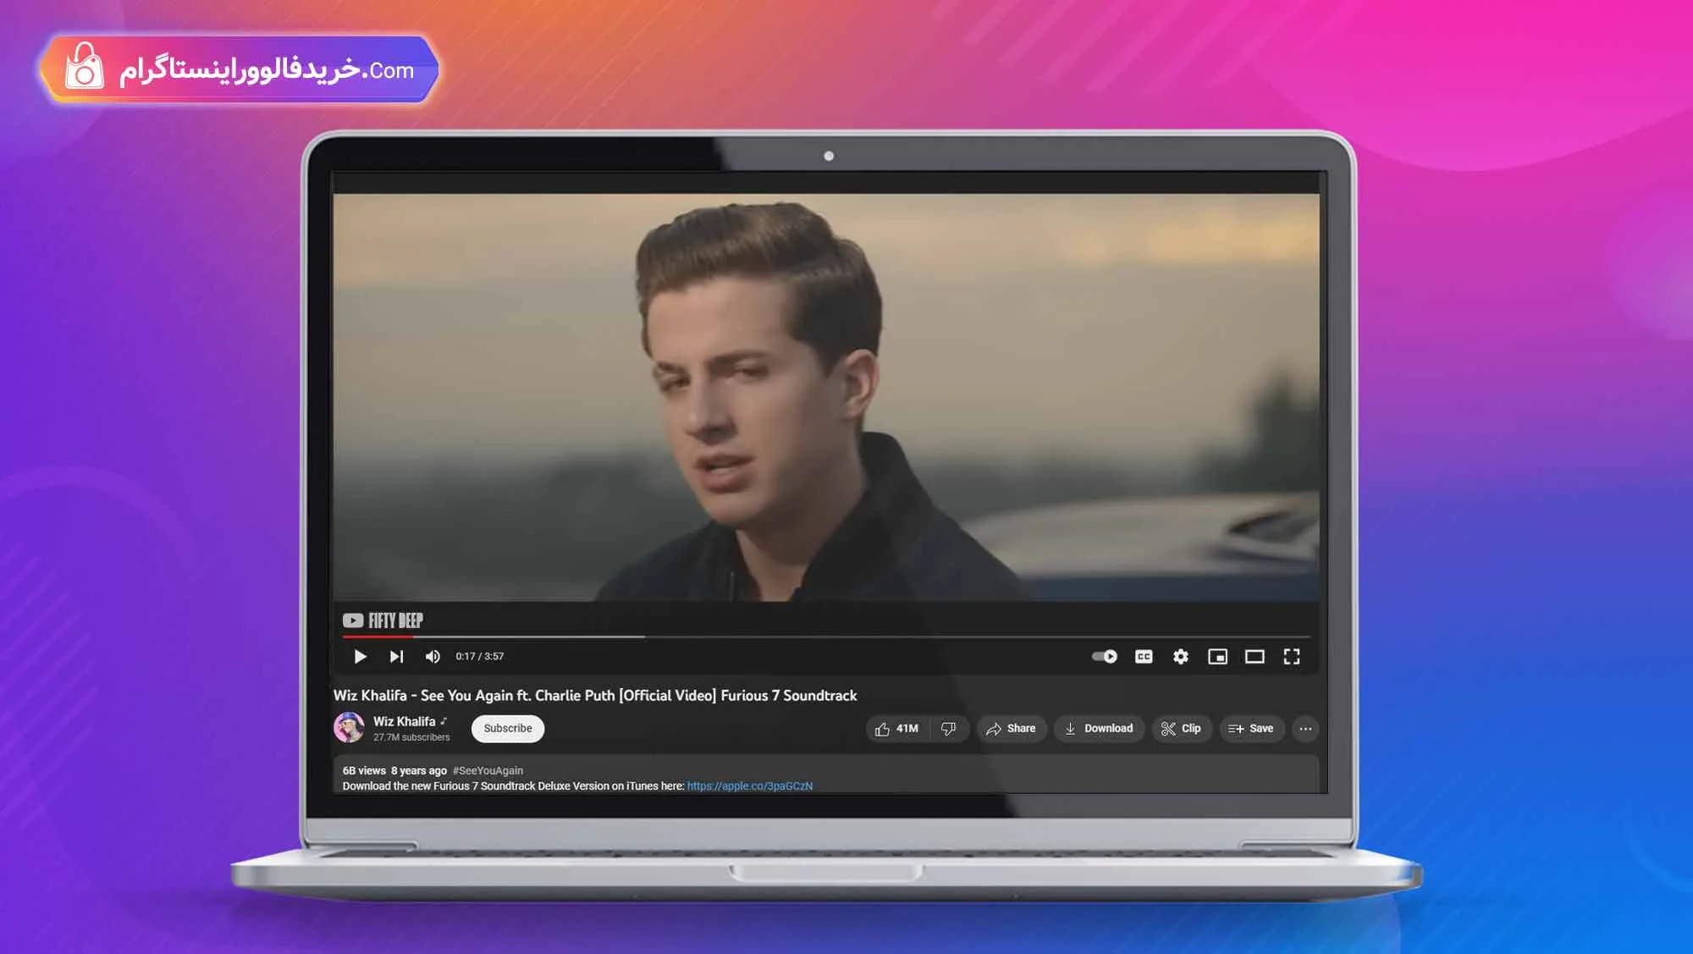Open the apple.co iTunes link
Viewport: 1693px width, 954px height.
750,786
